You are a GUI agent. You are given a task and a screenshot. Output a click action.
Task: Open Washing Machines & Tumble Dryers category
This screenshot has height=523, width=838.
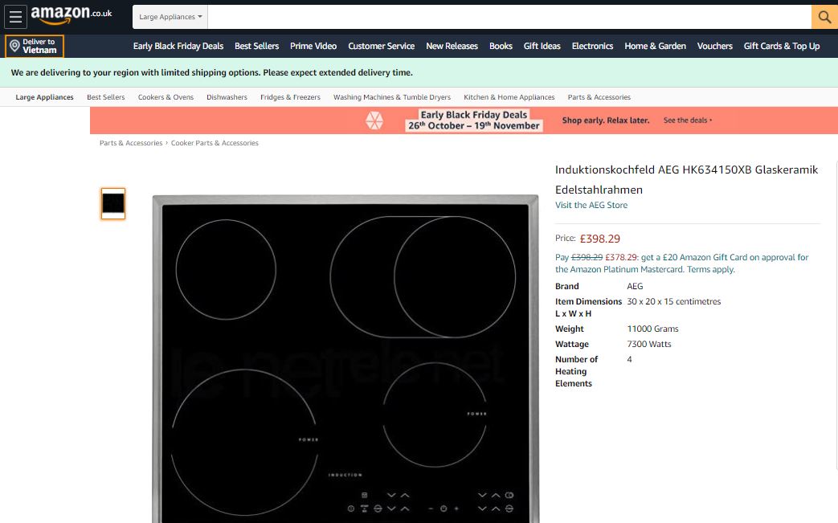tap(392, 97)
